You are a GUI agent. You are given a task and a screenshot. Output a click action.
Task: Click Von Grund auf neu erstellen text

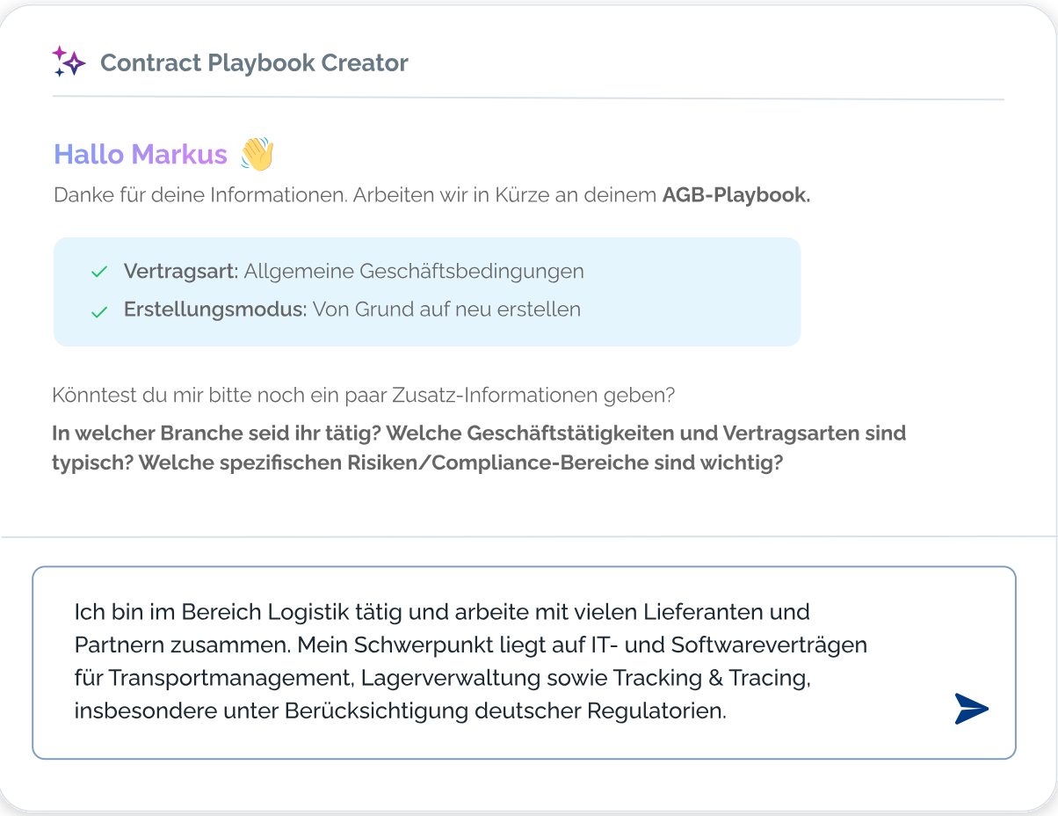446,310
